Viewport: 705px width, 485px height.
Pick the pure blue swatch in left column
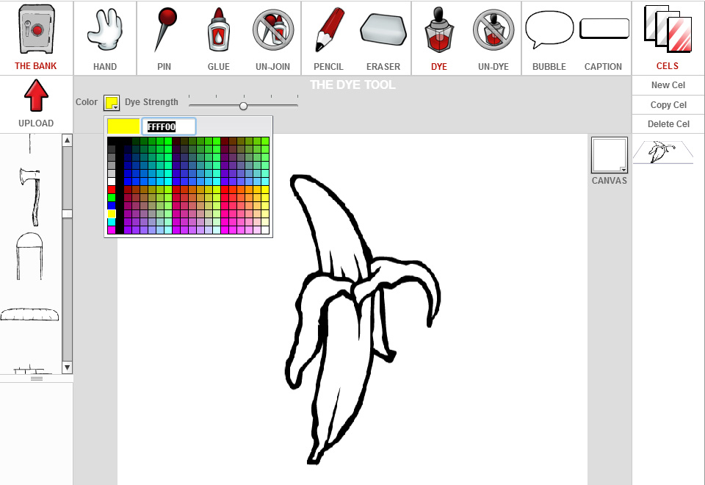click(x=112, y=206)
